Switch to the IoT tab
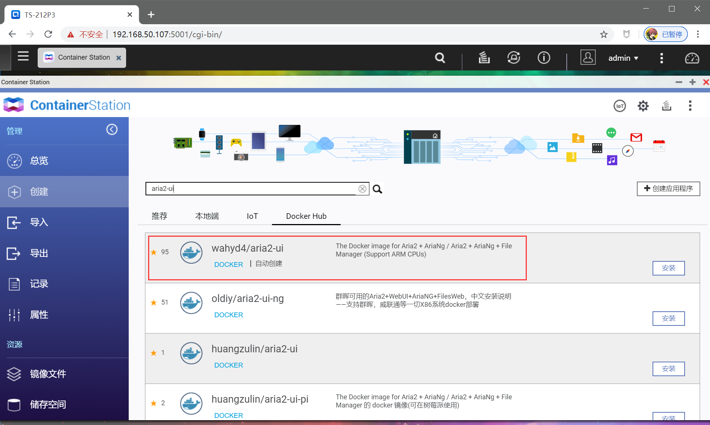 coord(252,216)
